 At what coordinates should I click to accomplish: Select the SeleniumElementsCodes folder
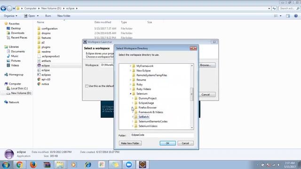click(153, 122)
